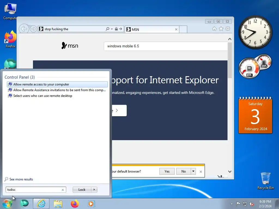Screen dimensions: 279x209
Task: Click the analog clock gadget
Action: pyautogui.click(x=255, y=32)
